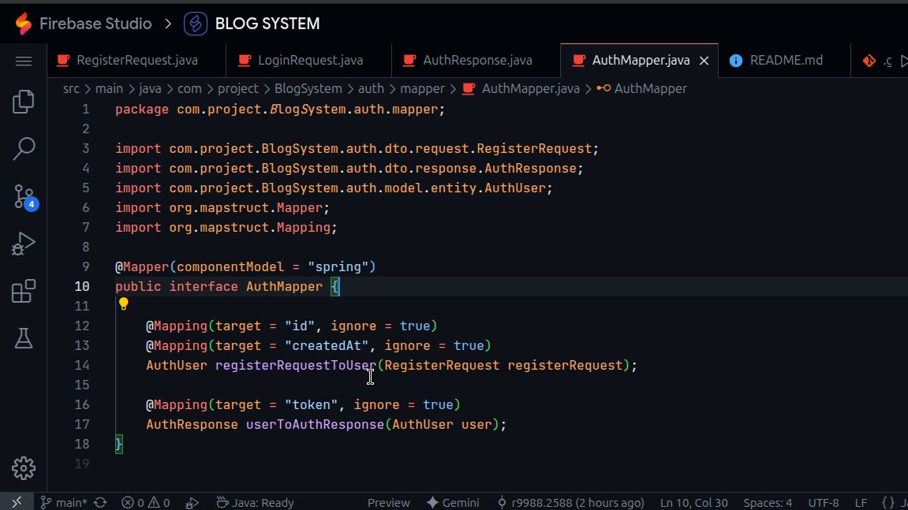Click the "token" string on line 16

pos(311,404)
